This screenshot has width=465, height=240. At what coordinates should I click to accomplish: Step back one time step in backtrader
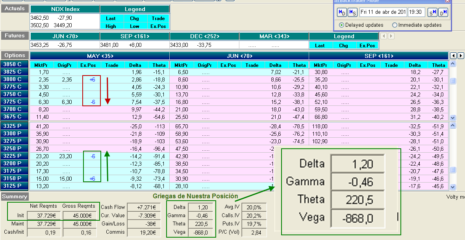352,12
